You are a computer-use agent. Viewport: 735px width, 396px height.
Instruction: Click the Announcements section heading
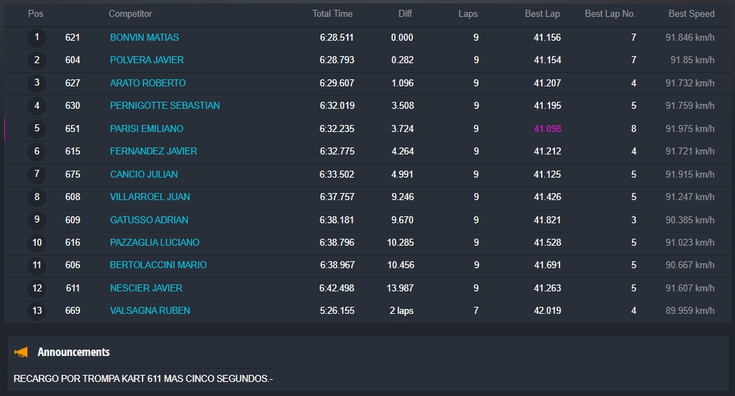74,352
